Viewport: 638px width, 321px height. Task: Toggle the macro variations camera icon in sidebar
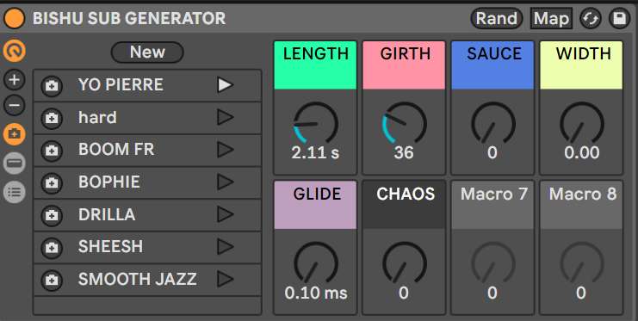(15, 134)
